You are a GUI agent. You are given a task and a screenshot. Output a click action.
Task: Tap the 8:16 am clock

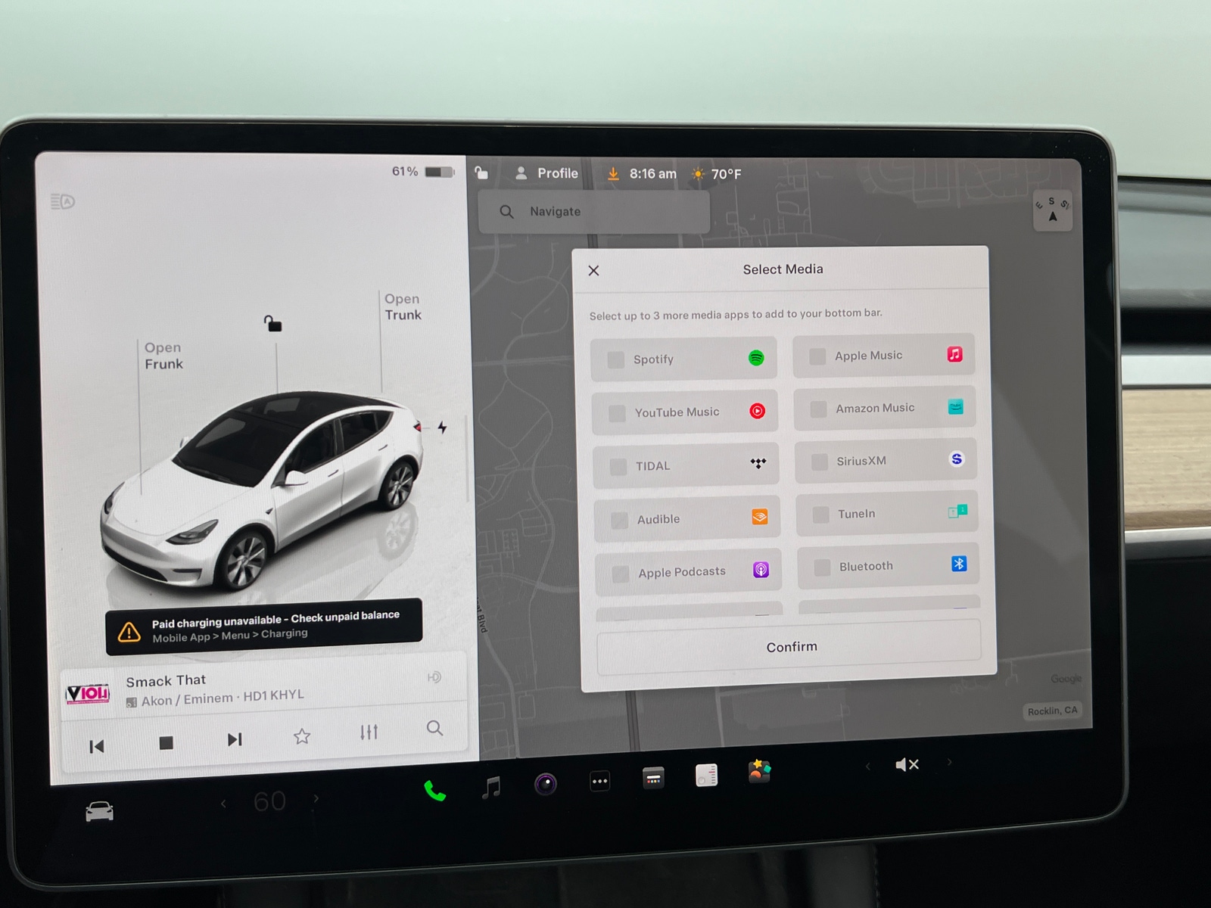click(653, 174)
